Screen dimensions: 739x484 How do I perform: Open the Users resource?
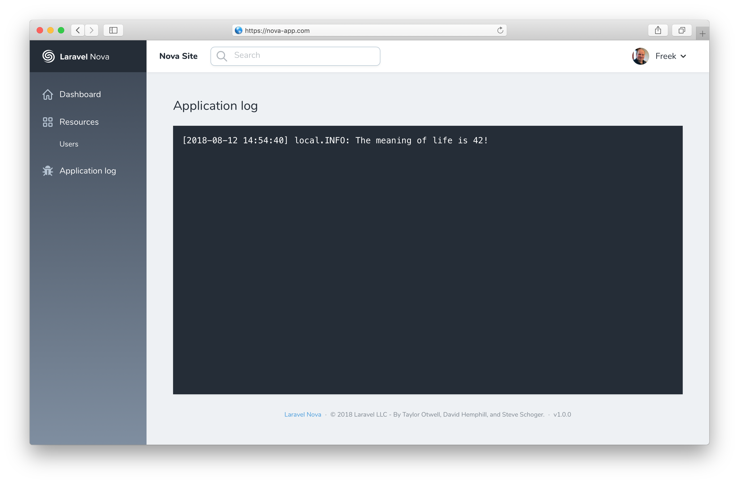click(69, 144)
